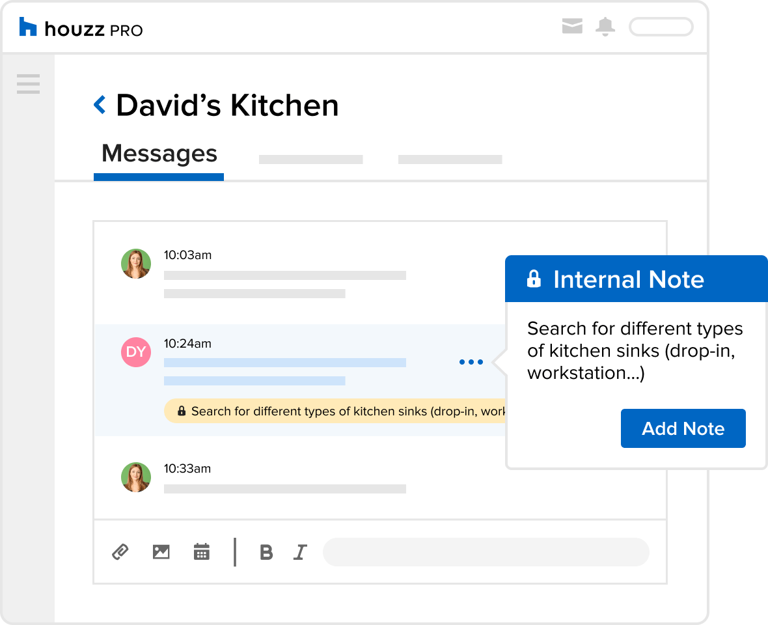Toggle bold formatting
Screen dimensions: 768x625
(266, 552)
